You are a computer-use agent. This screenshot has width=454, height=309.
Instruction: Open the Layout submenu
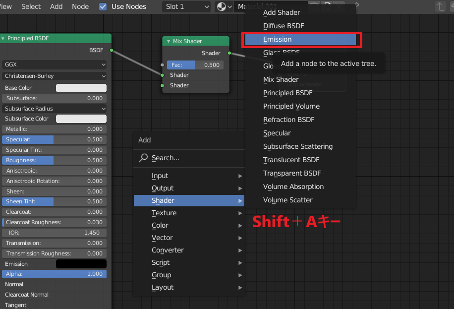click(189, 288)
